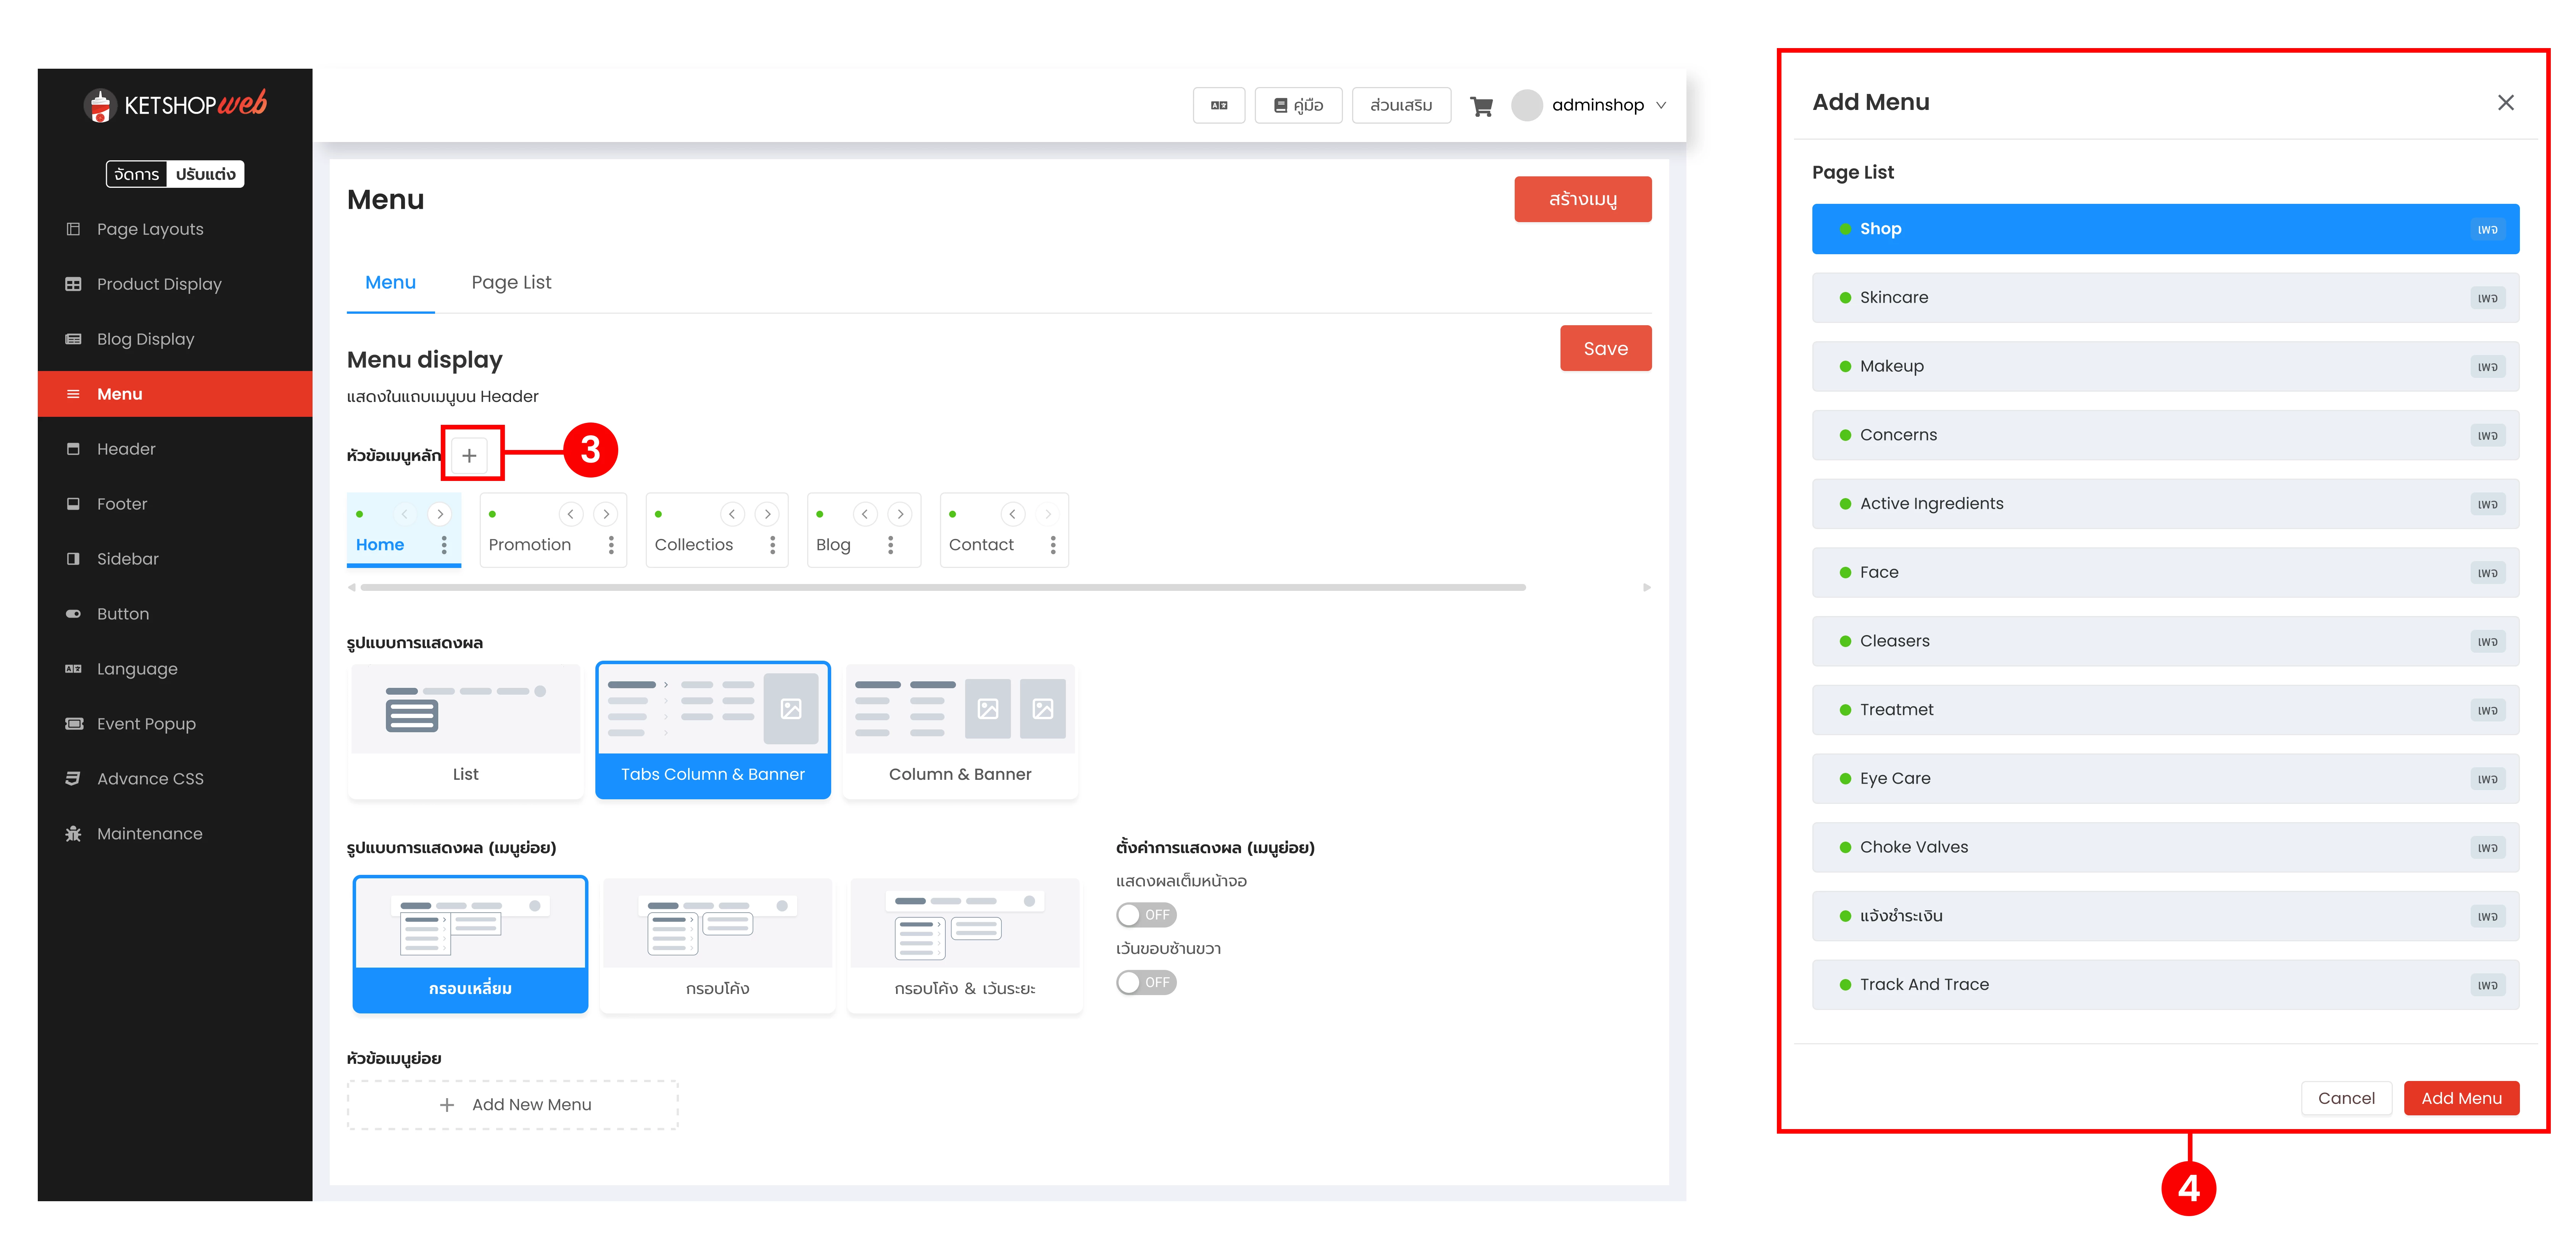
Task: Open Header in the sidebar menu
Action: click(126, 449)
